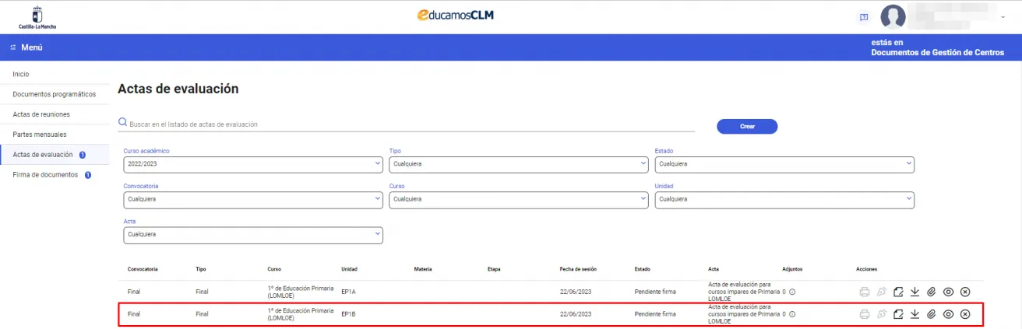Click the educamosCLM logo

(456, 16)
